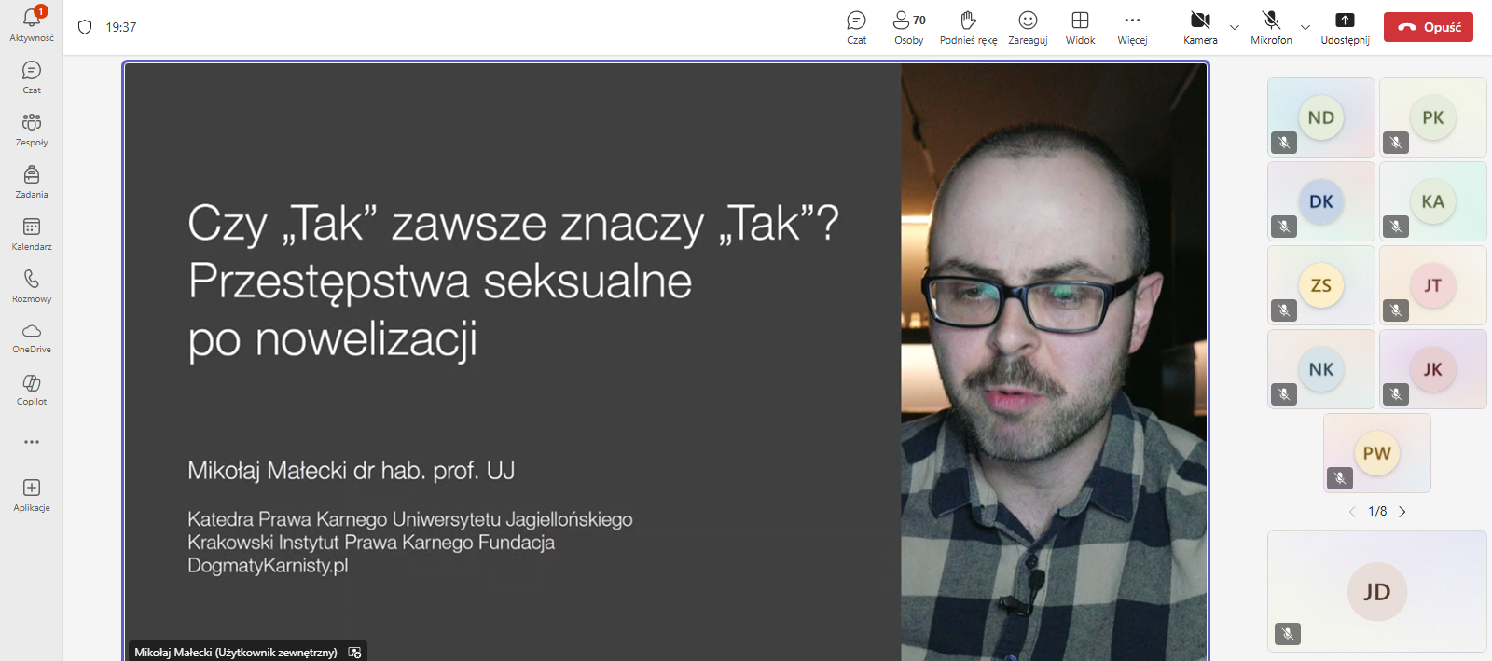This screenshot has height=661, width=1492.
Task: Show more apps via sidebar ellipsis
Action: point(32,442)
